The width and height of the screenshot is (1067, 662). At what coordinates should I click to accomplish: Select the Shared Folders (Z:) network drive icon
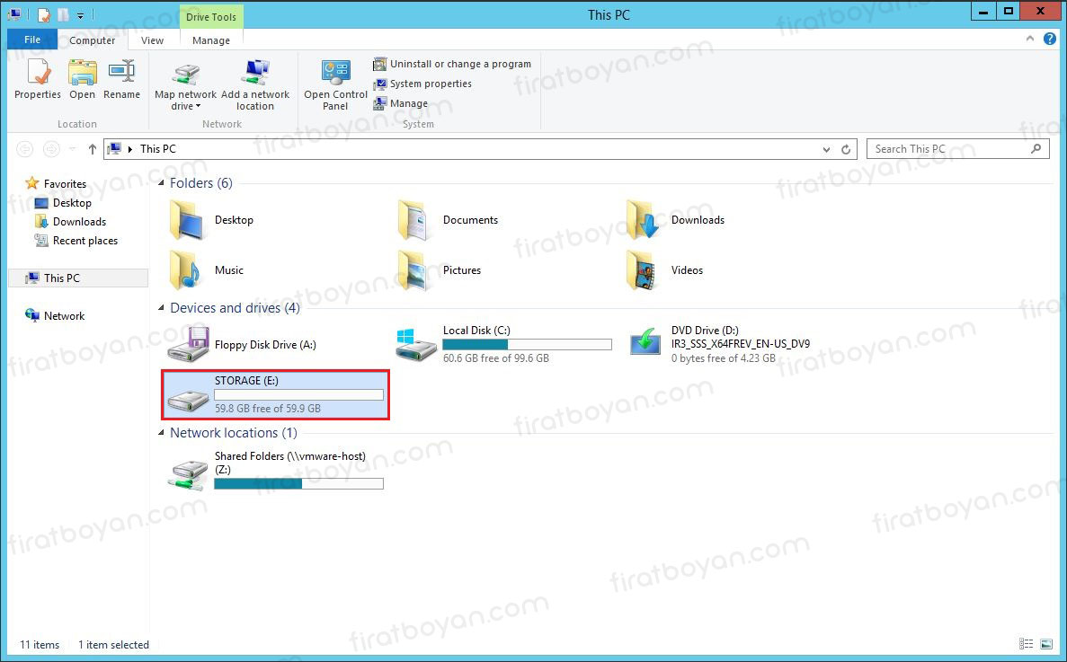coord(189,473)
